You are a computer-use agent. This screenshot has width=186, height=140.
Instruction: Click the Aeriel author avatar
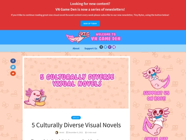click(x=57, y=132)
